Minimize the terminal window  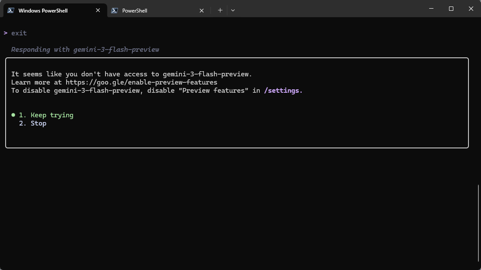431,9
